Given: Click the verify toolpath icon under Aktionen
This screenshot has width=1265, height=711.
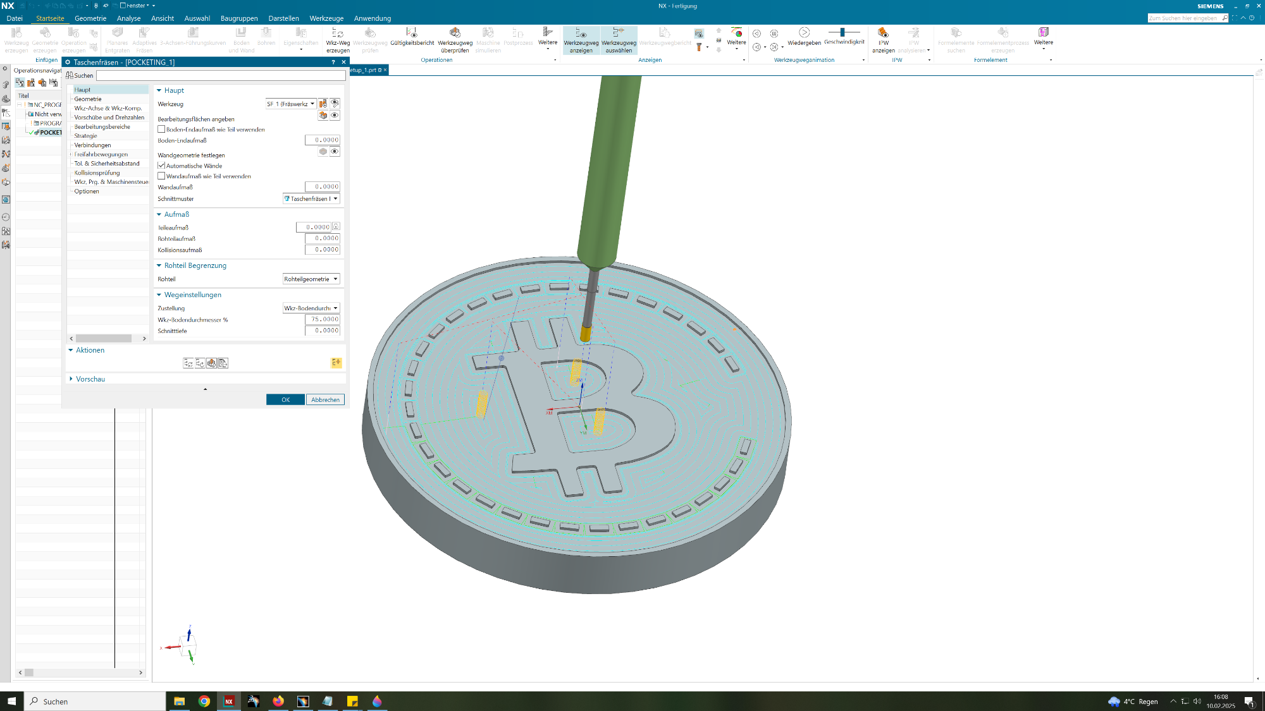Looking at the screenshot, I should click(x=211, y=363).
